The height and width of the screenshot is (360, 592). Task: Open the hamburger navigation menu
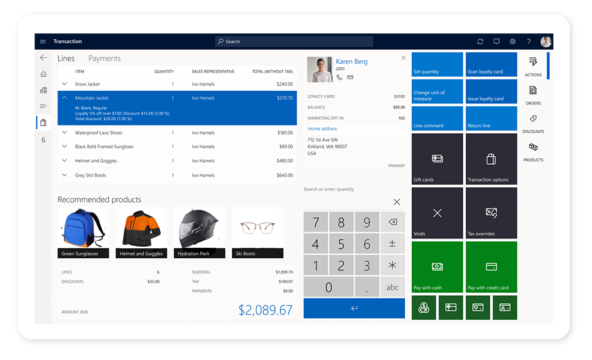point(43,41)
